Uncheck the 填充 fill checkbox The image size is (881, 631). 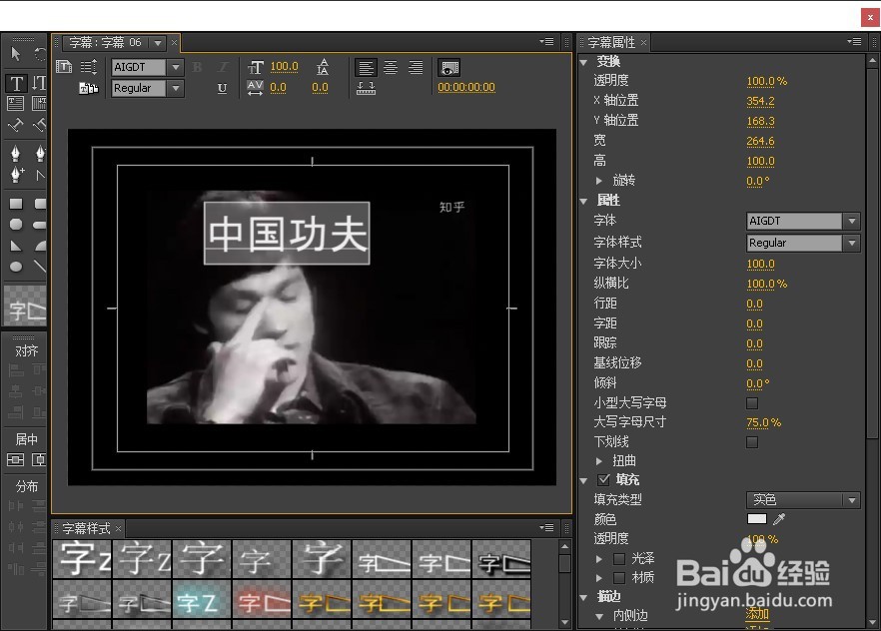[x=603, y=480]
